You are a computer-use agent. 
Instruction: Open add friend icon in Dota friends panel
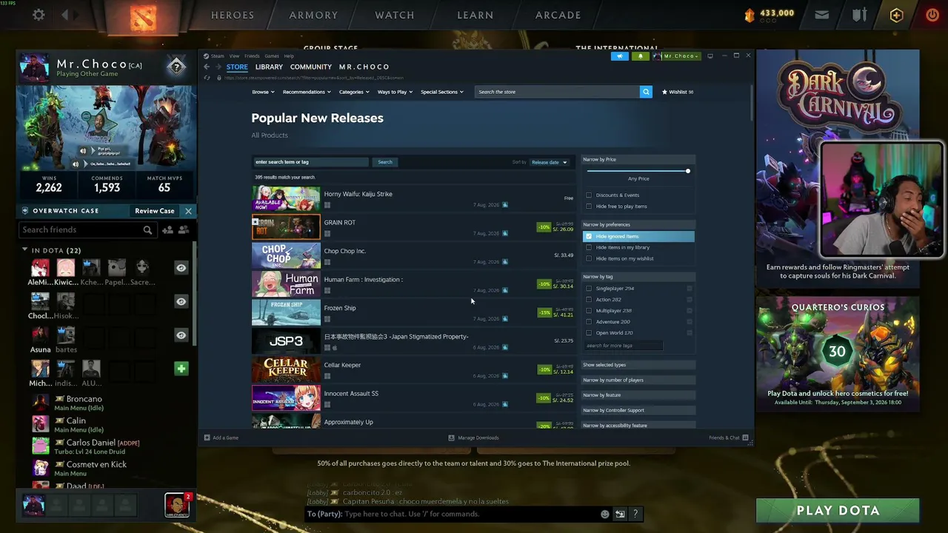click(167, 230)
